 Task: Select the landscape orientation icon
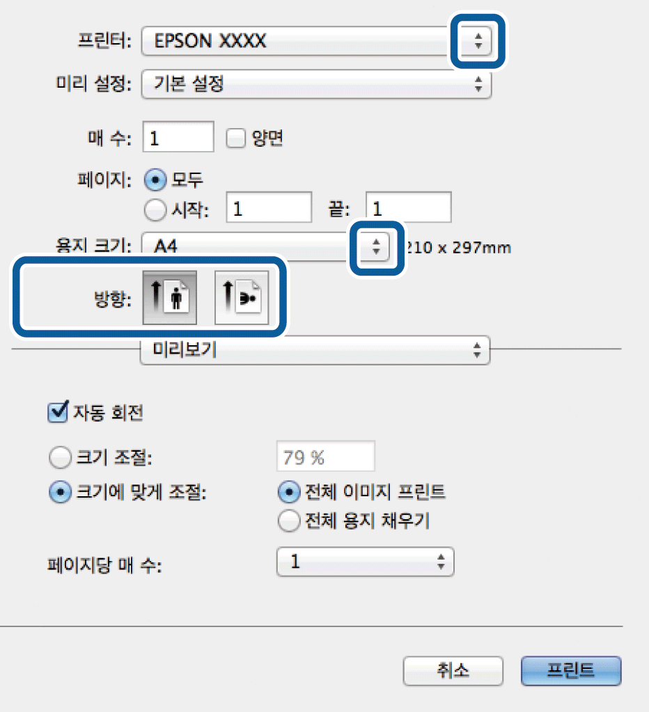pos(242,298)
